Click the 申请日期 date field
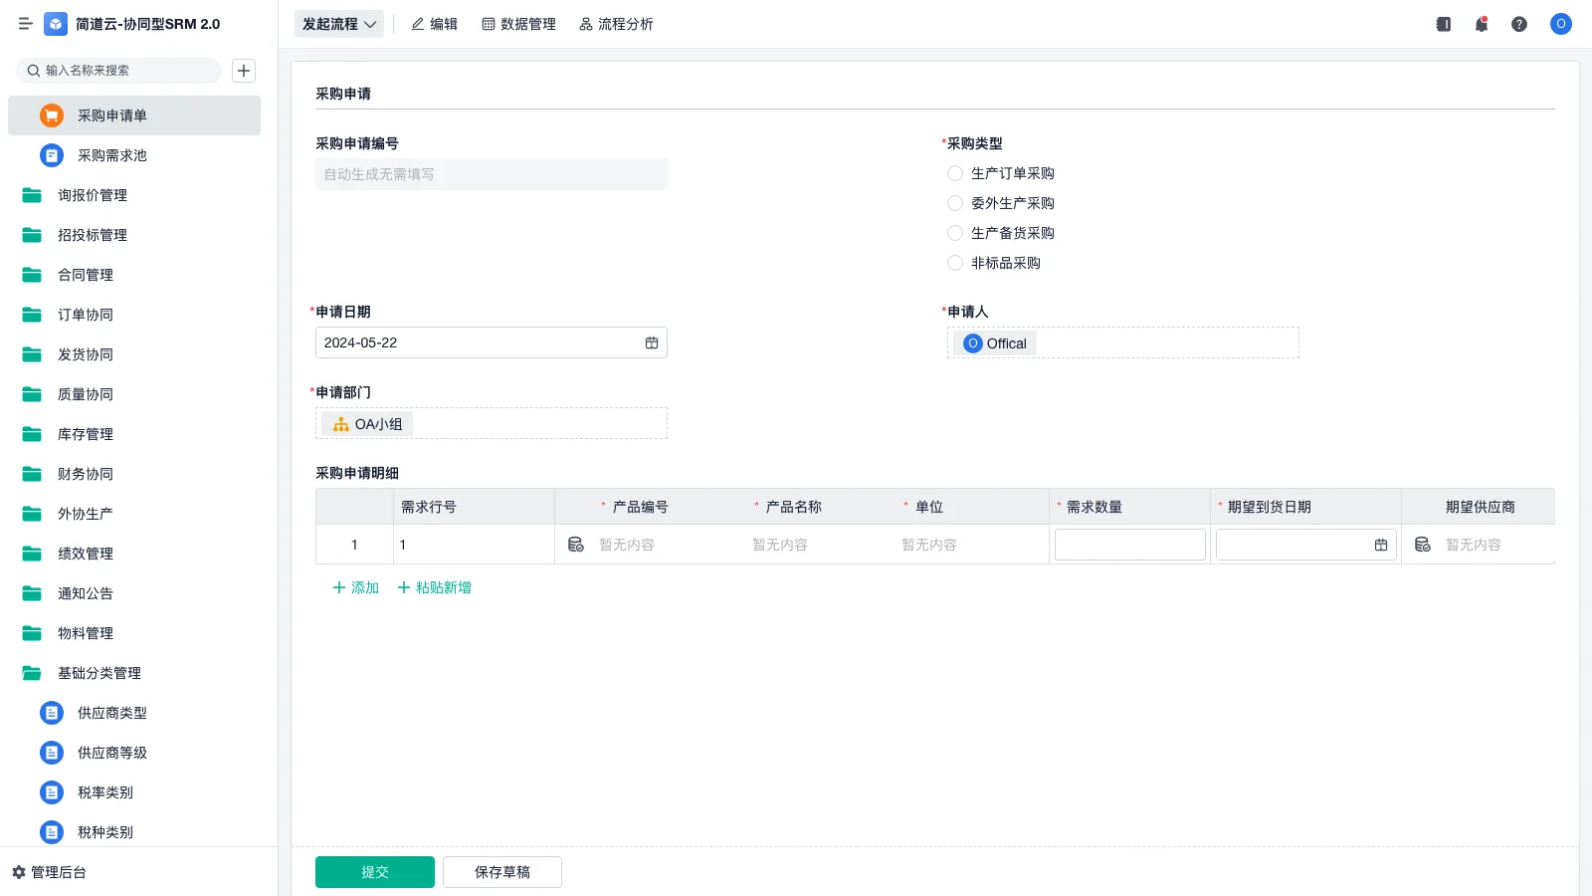Image resolution: width=1592 pixels, height=896 pixels. click(x=492, y=342)
